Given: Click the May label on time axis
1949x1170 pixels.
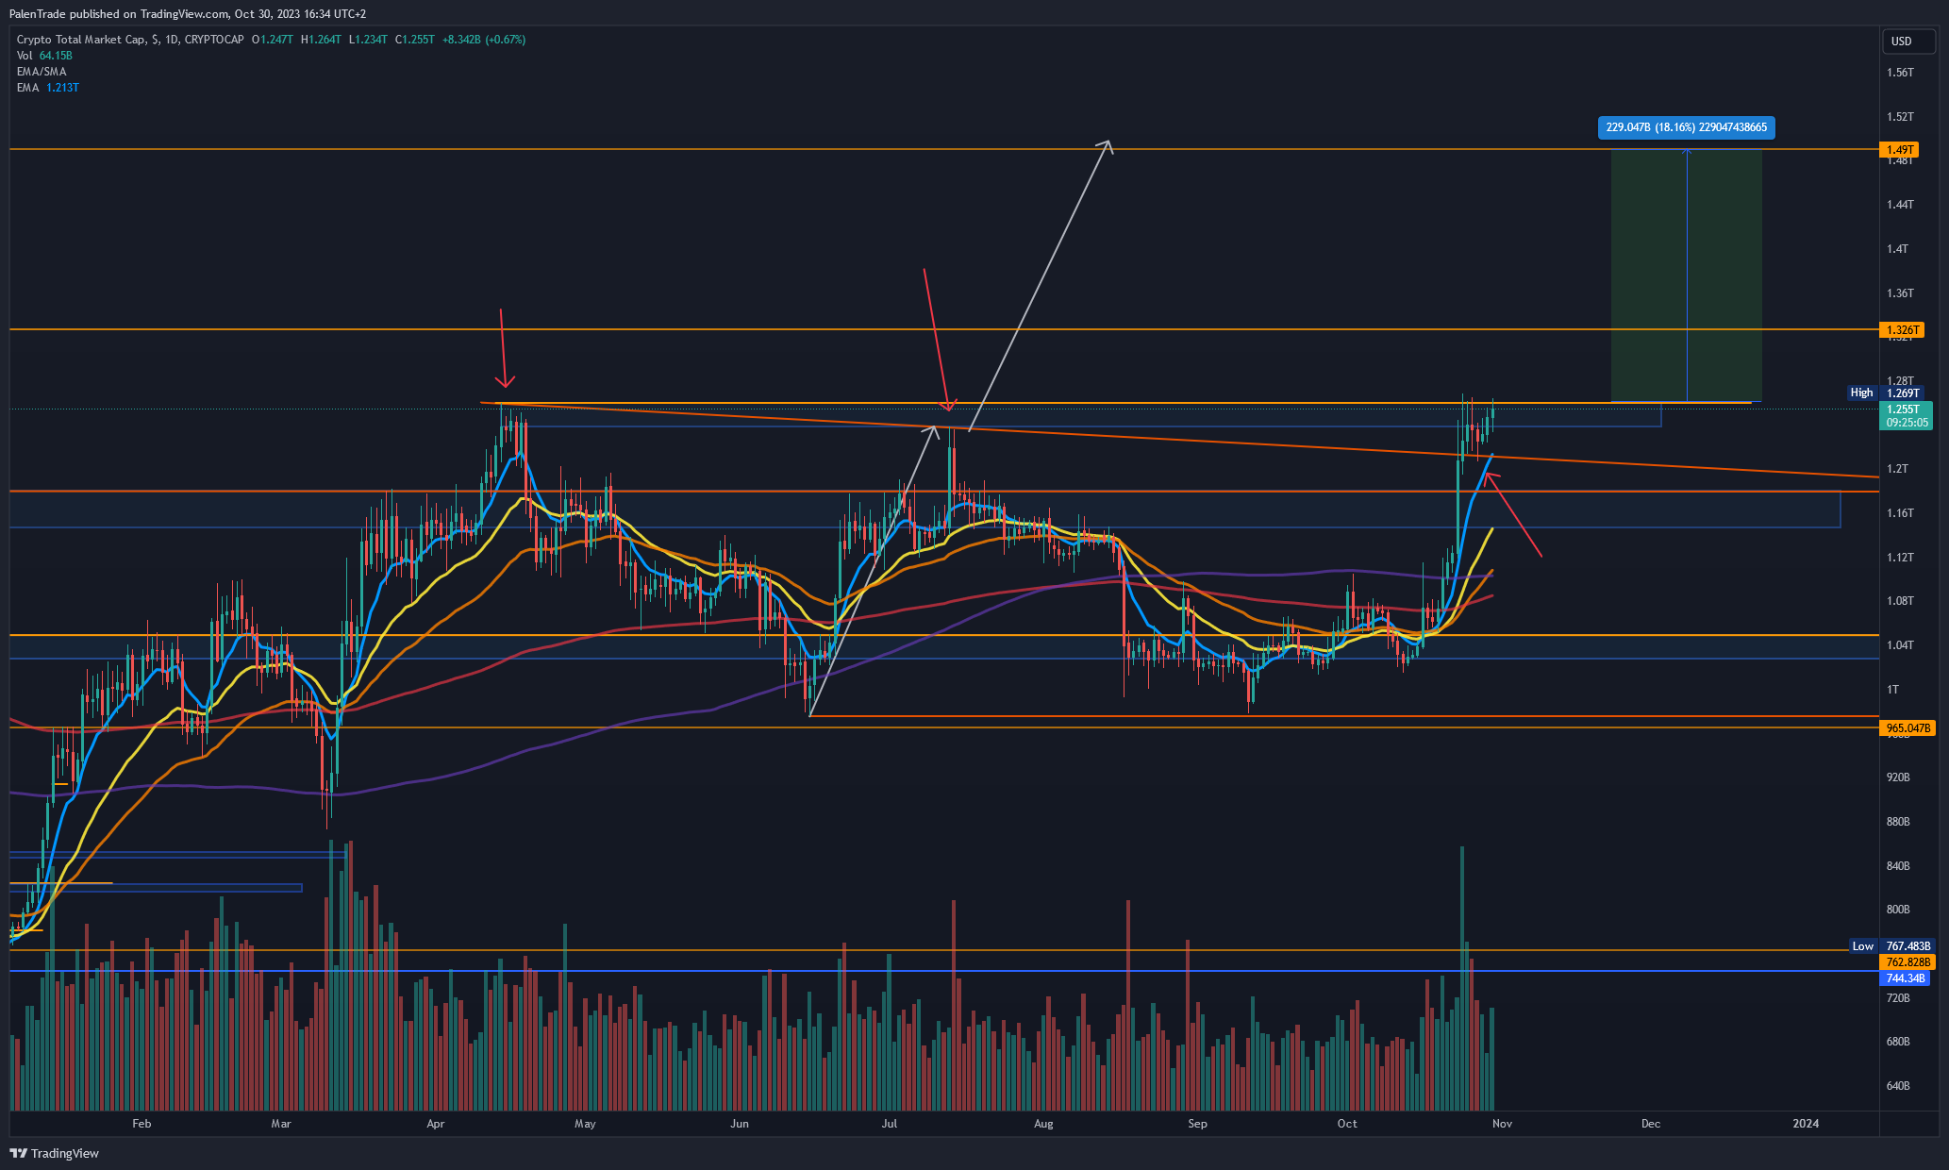Looking at the screenshot, I should coord(585,1124).
